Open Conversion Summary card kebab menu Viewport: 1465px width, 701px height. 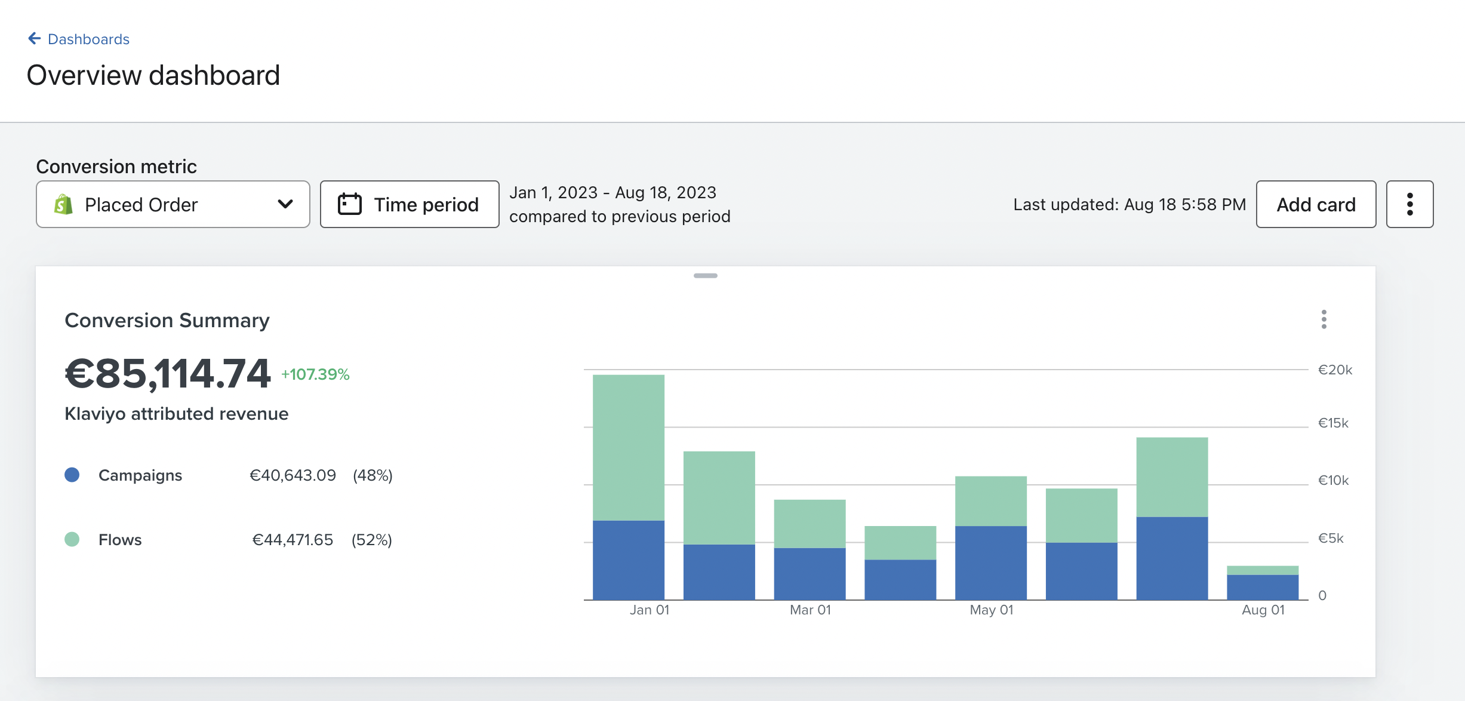coord(1324,319)
